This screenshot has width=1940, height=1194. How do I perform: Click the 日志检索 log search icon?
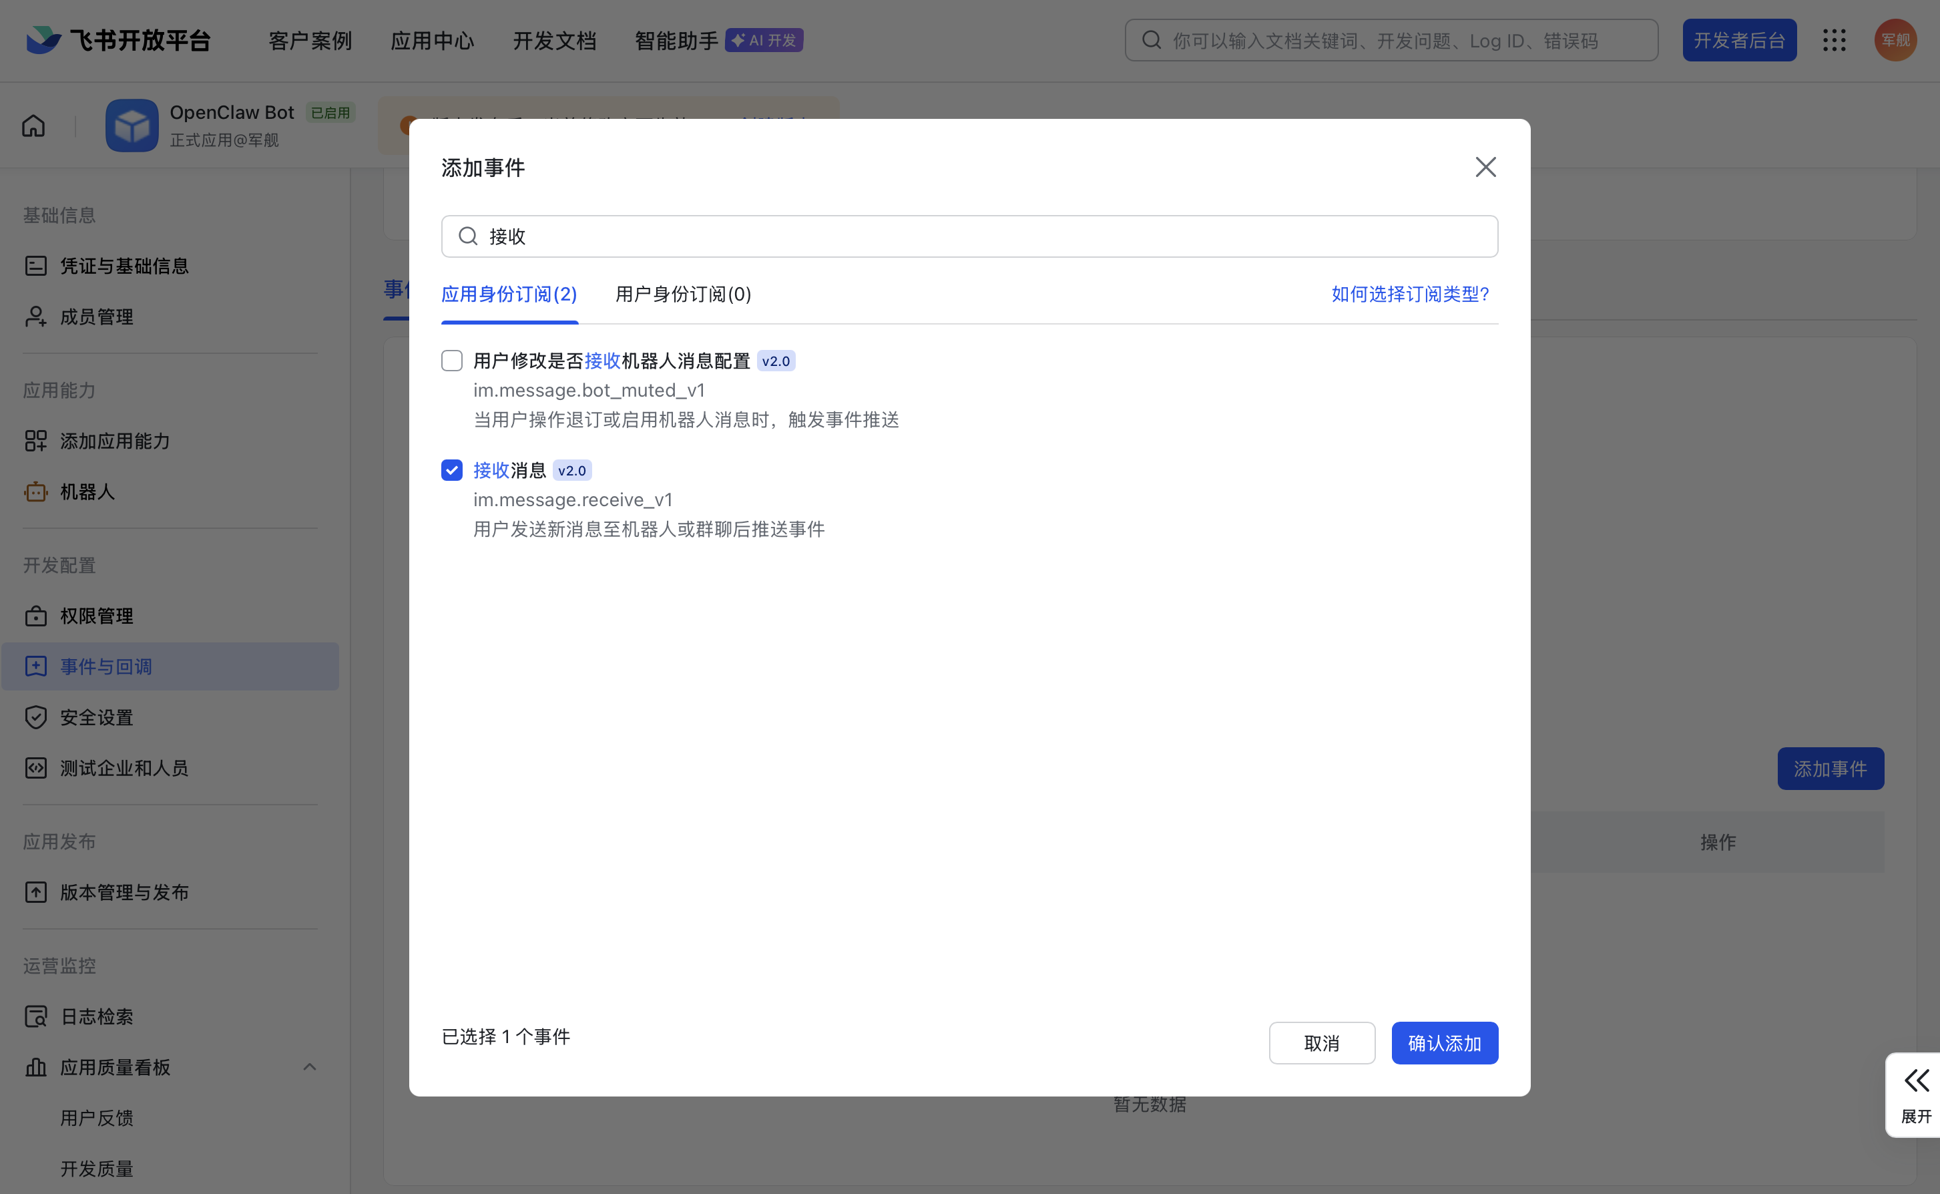[35, 1016]
